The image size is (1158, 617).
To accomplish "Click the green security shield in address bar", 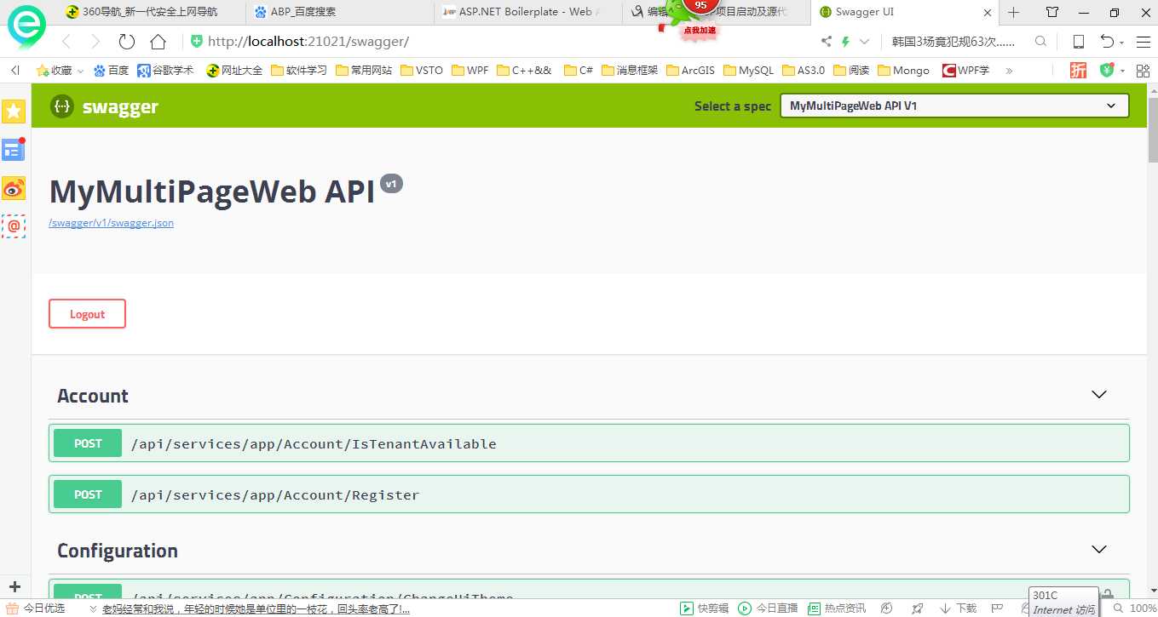I will click(x=197, y=41).
